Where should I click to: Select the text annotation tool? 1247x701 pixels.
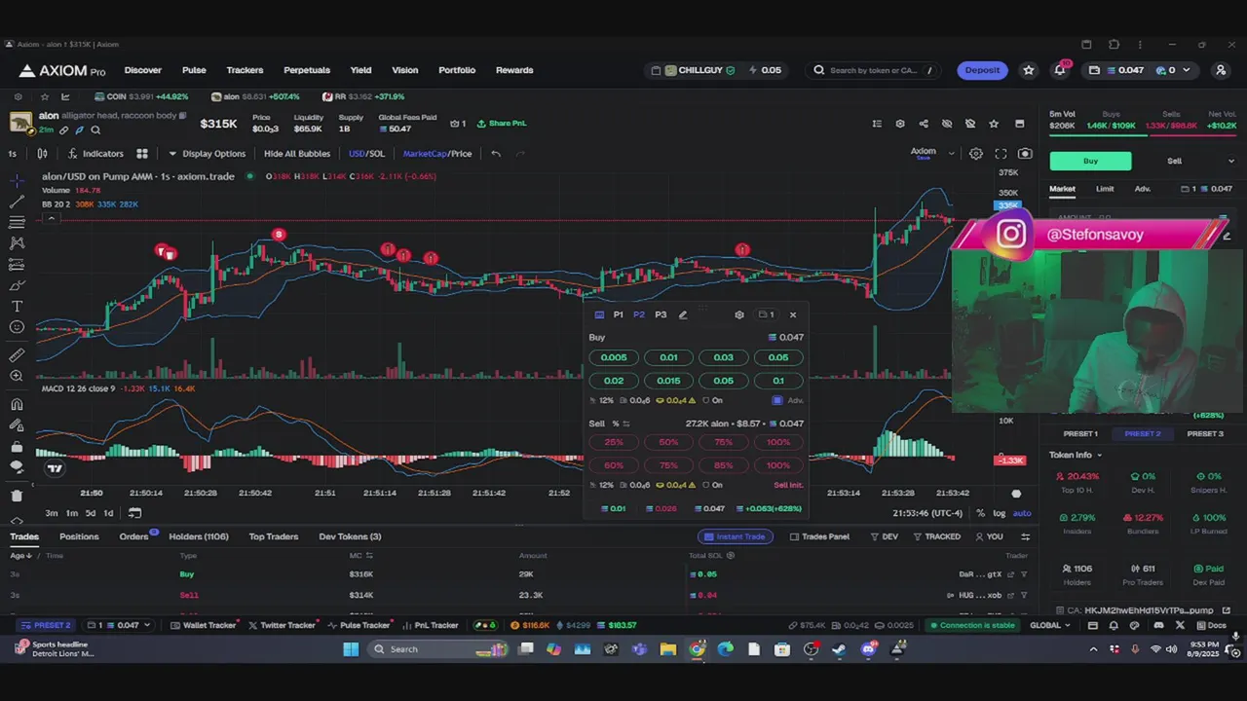[17, 307]
